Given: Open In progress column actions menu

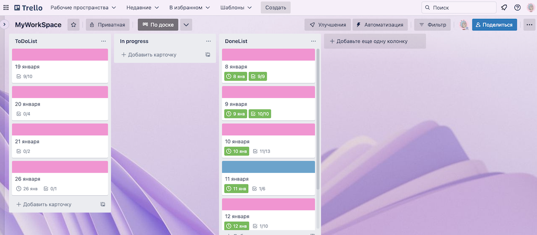Looking at the screenshot, I should (x=208, y=41).
